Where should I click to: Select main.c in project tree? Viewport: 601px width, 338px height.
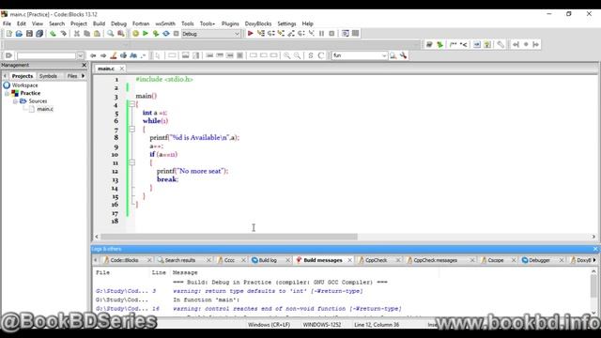45,109
